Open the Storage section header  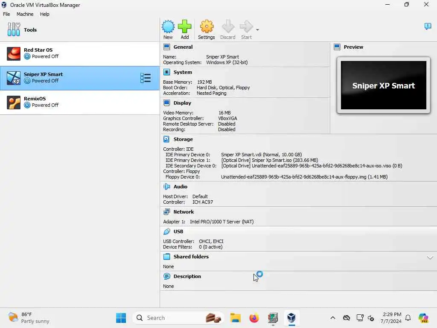click(x=183, y=139)
